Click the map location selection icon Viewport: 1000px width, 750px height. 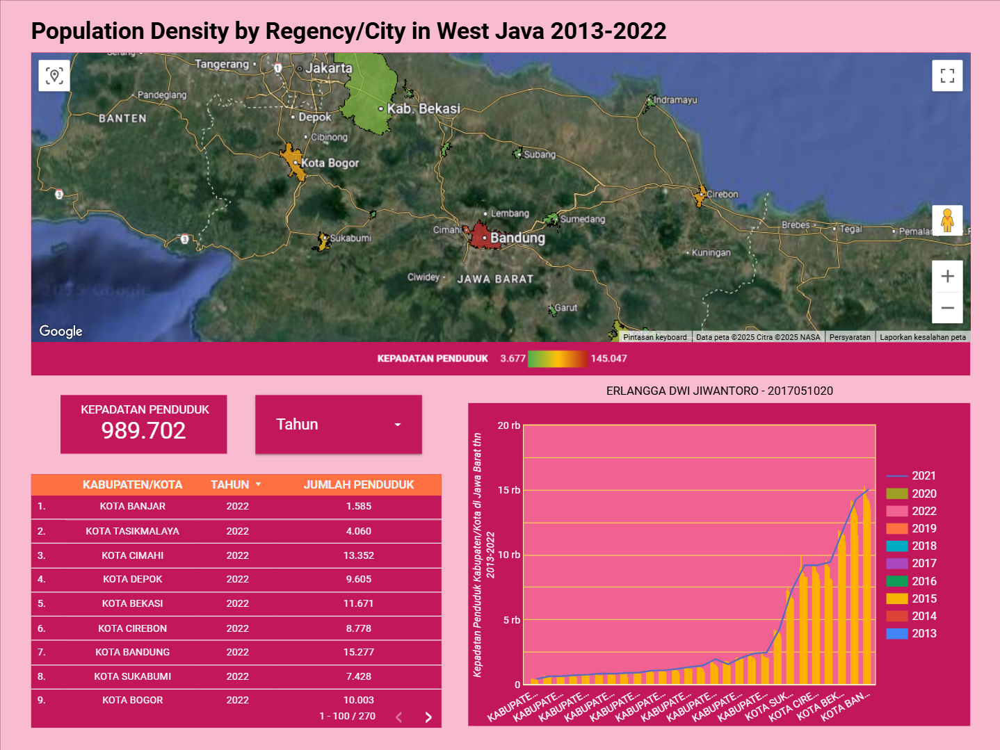pos(54,75)
